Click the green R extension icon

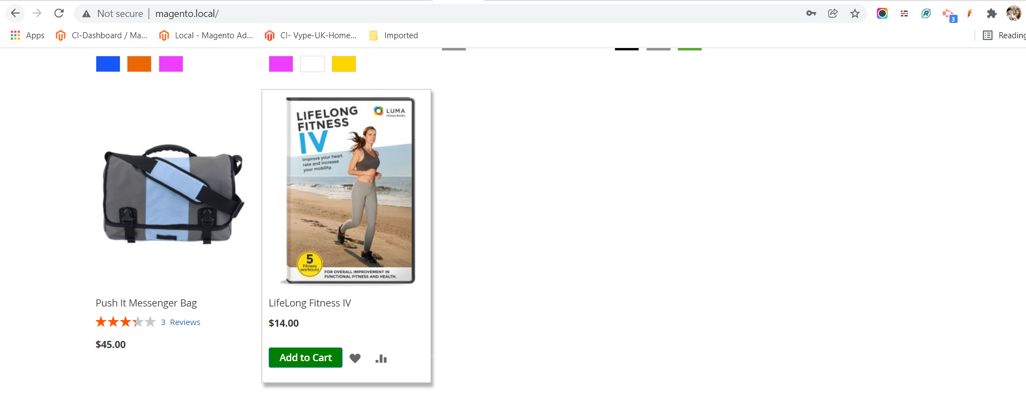926,13
